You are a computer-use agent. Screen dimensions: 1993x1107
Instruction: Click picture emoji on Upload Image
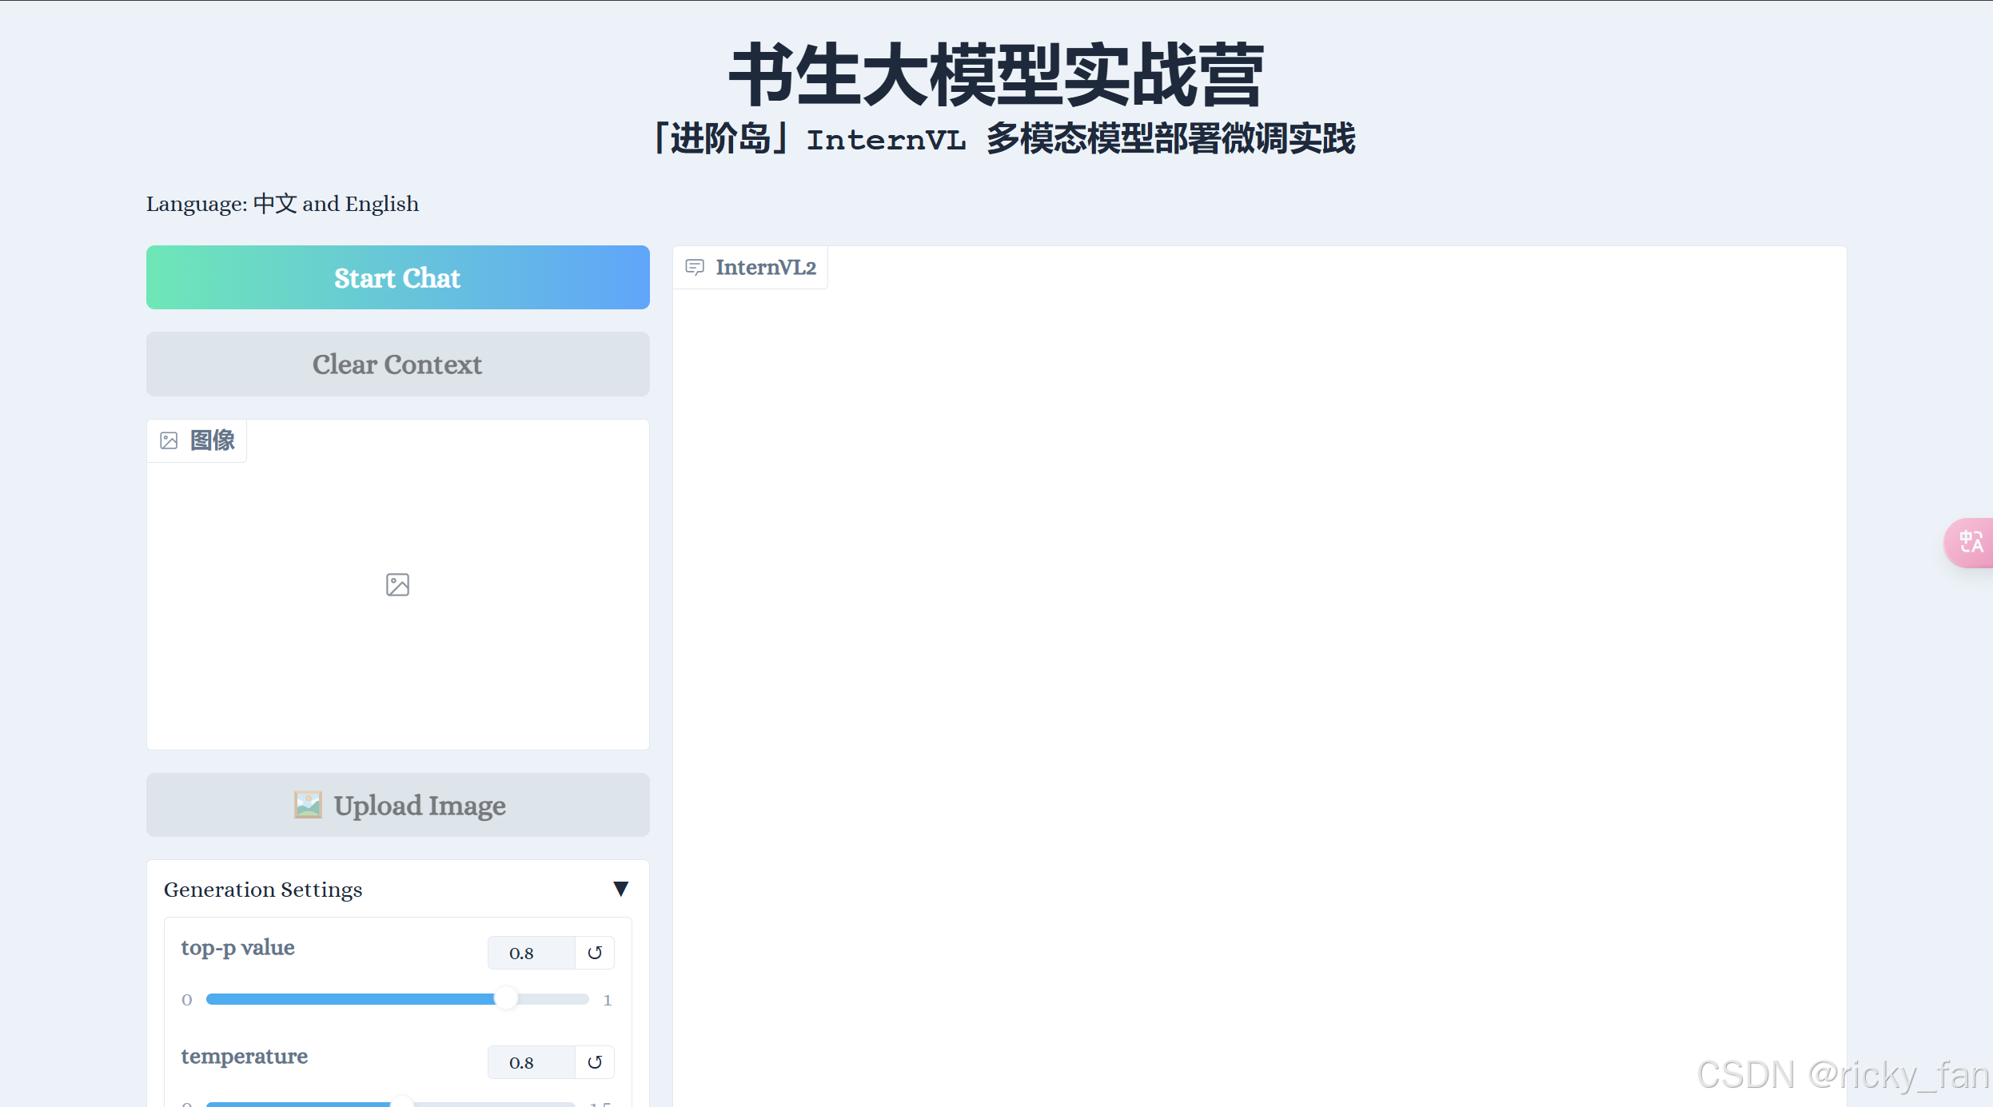[x=308, y=805]
